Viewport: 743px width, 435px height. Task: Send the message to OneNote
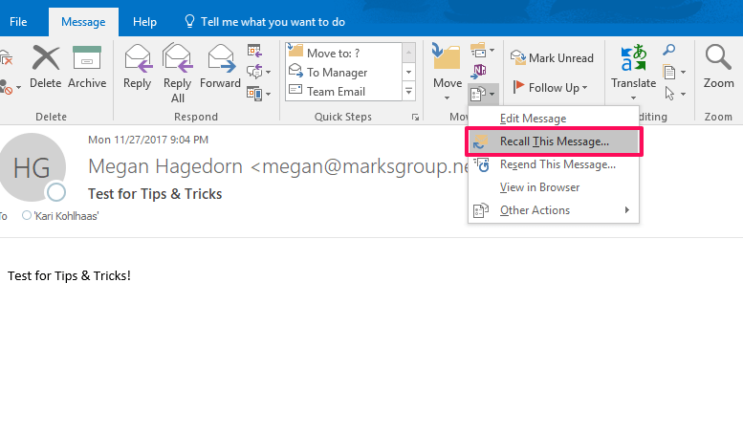click(478, 71)
